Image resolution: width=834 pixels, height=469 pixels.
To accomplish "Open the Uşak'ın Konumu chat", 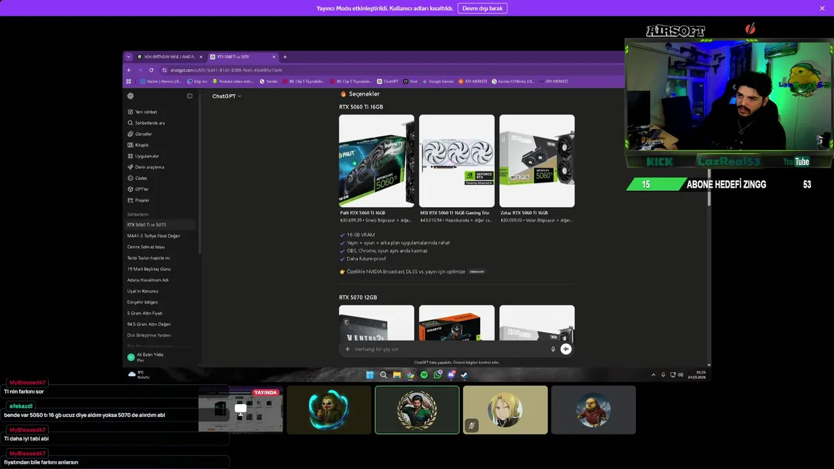I will coord(160,291).
